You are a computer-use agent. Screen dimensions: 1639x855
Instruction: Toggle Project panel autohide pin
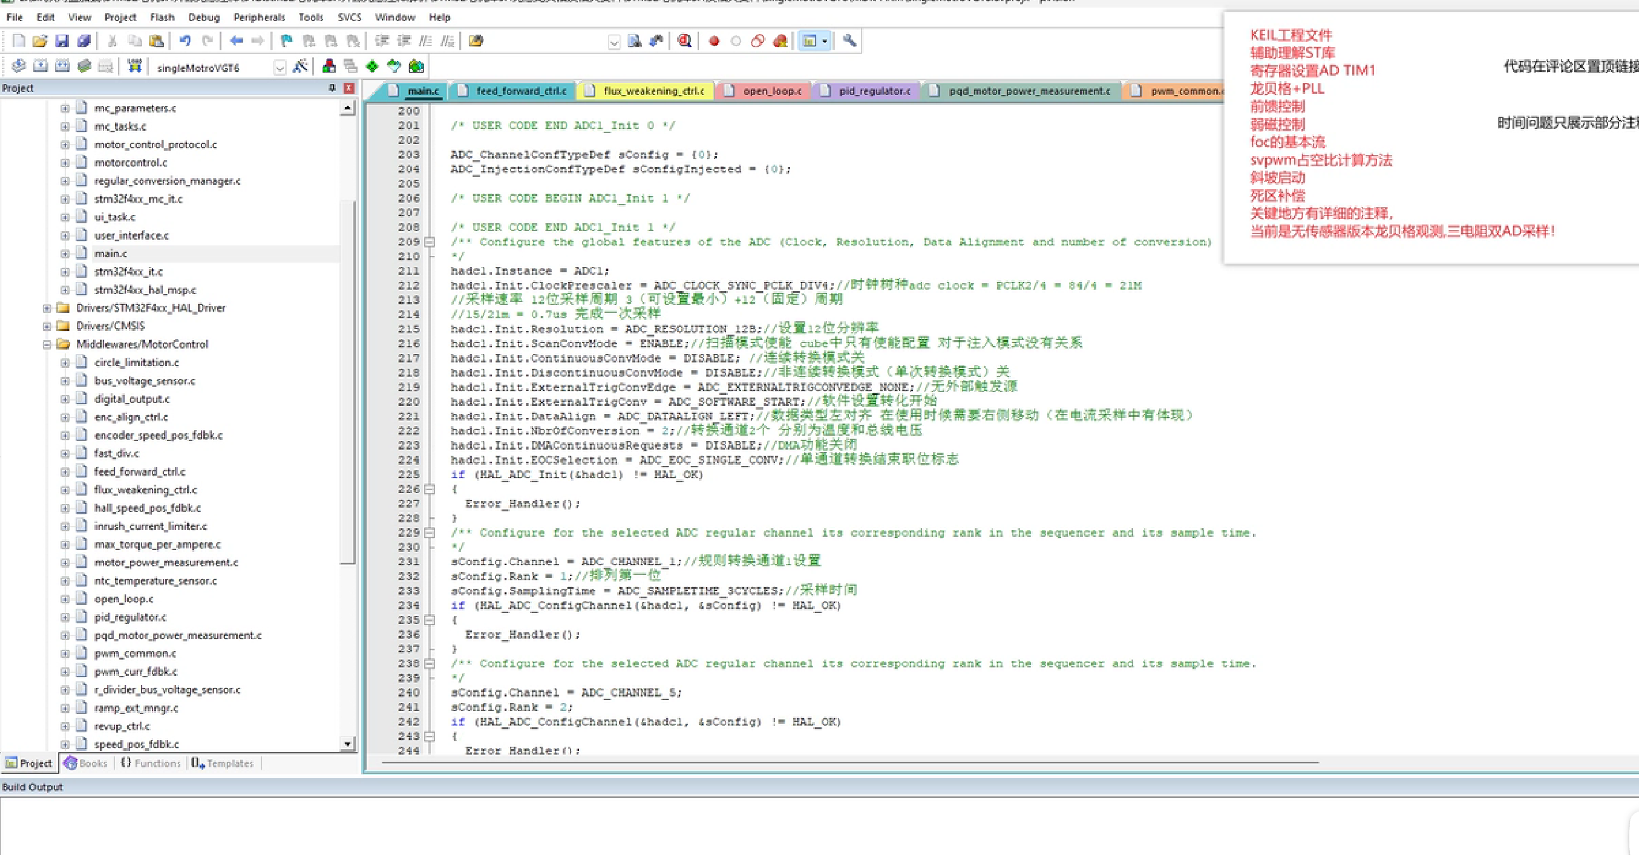(x=332, y=88)
